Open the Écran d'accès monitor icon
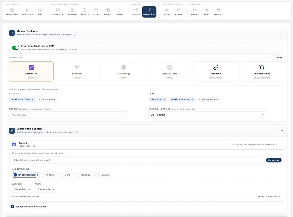Screen dimensions: 293x217 tap(58, 10)
